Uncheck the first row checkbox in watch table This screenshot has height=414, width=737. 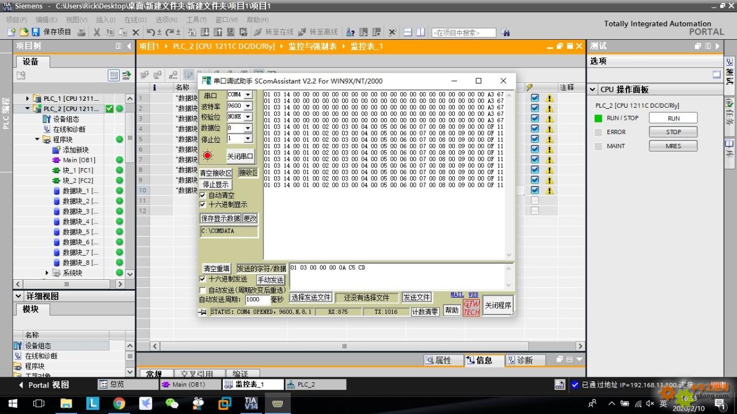tap(535, 98)
